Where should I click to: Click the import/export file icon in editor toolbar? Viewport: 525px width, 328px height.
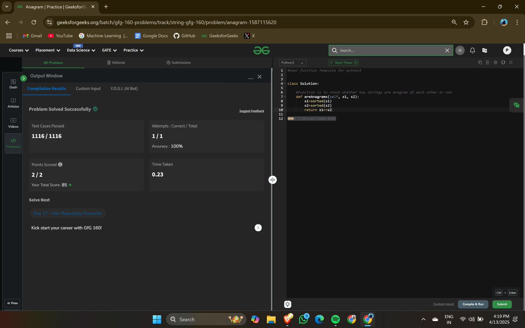point(487,63)
